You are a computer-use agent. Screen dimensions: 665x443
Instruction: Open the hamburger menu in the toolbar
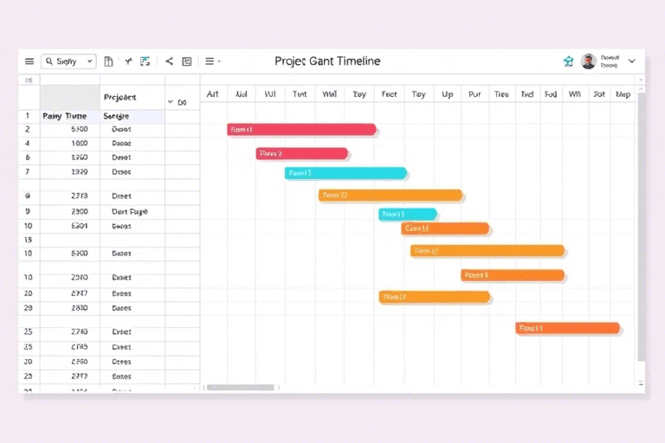(29, 61)
